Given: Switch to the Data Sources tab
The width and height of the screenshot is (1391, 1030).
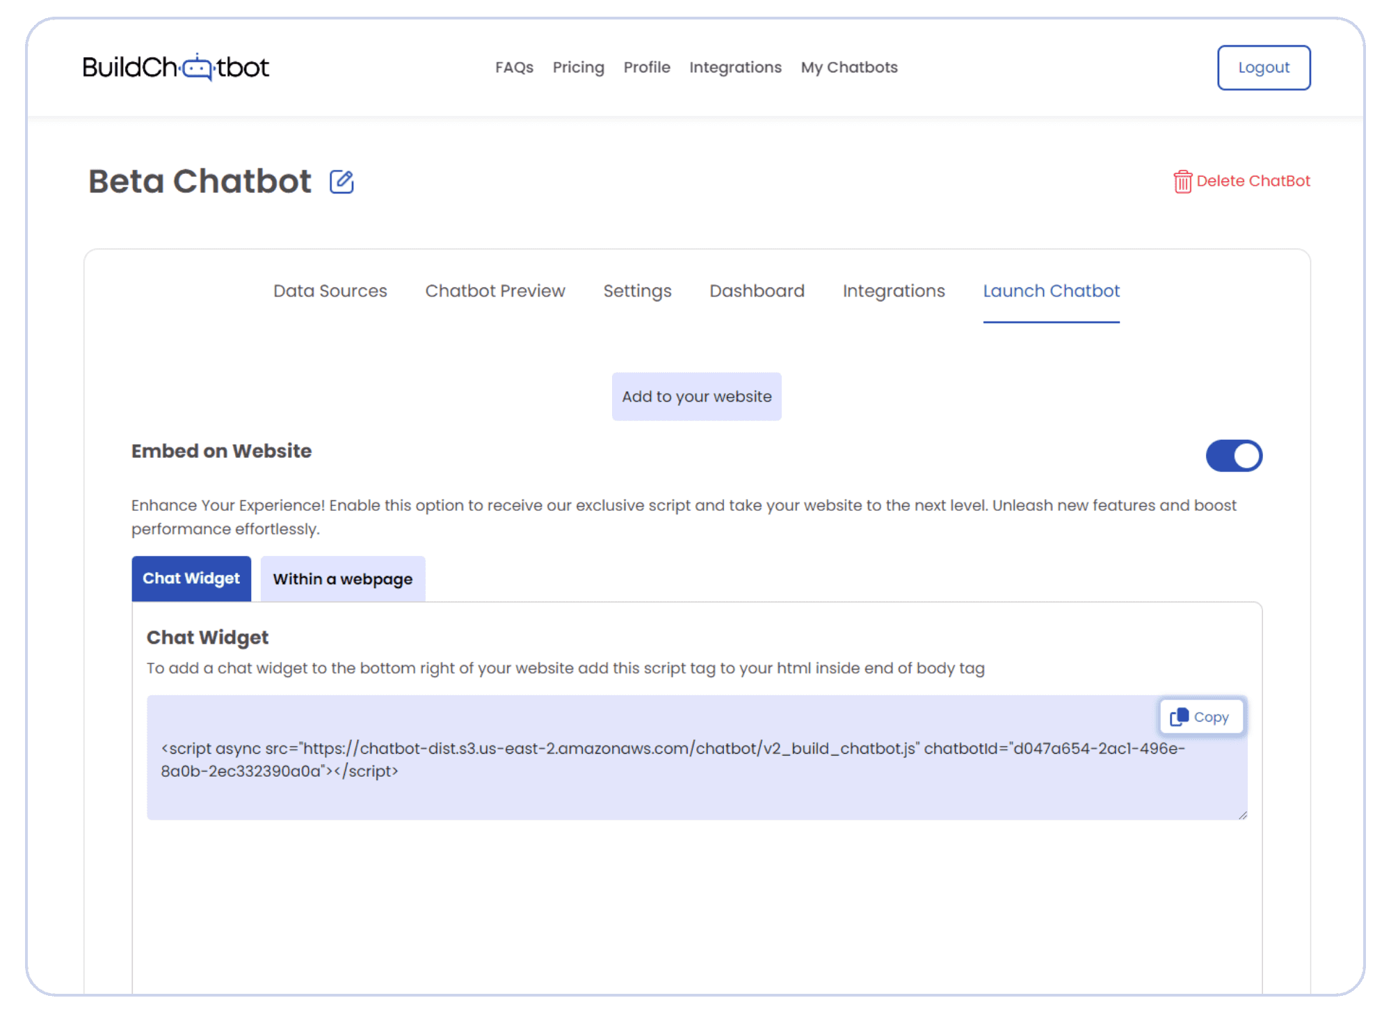Looking at the screenshot, I should tap(330, 291).
